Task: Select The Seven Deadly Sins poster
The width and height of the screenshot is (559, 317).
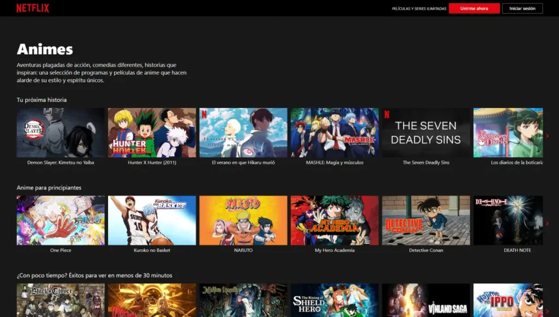Action: tap(426, 133)
